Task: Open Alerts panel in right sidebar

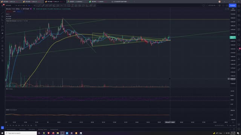Action: click(239, 10)
